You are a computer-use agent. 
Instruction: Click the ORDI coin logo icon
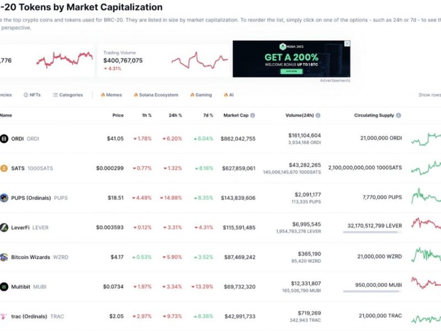click(4, 138)
